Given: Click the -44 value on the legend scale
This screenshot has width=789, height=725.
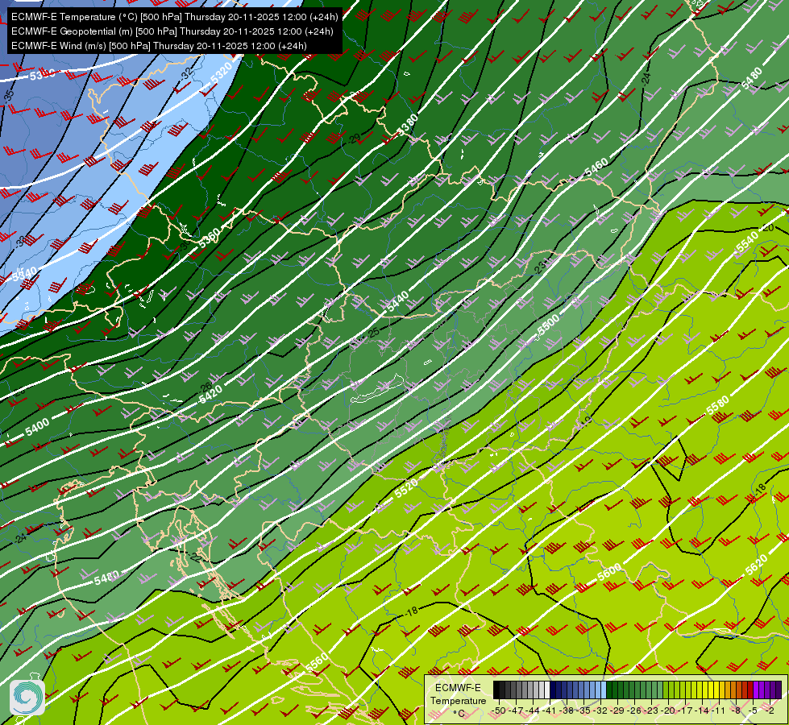Looking at the screenshot, I should (533, 710).
